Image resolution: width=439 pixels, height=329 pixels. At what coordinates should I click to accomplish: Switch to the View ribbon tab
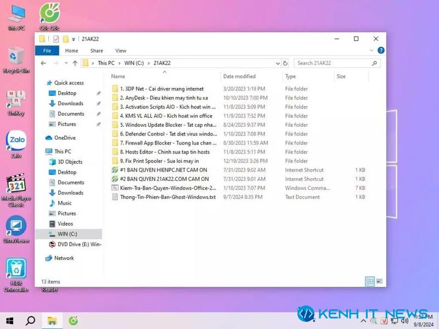click(x=121, y=50)
